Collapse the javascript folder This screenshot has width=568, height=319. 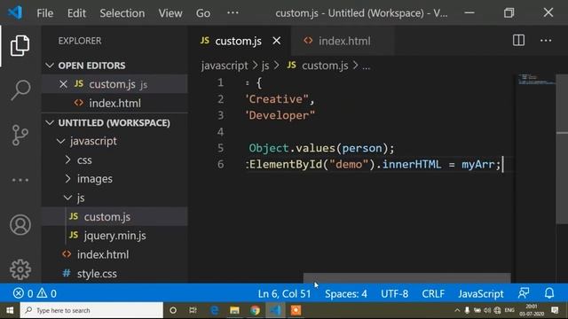[x=61, y=141]
